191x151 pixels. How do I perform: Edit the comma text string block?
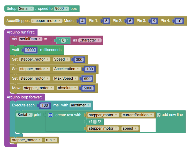[x=95, y=122]
